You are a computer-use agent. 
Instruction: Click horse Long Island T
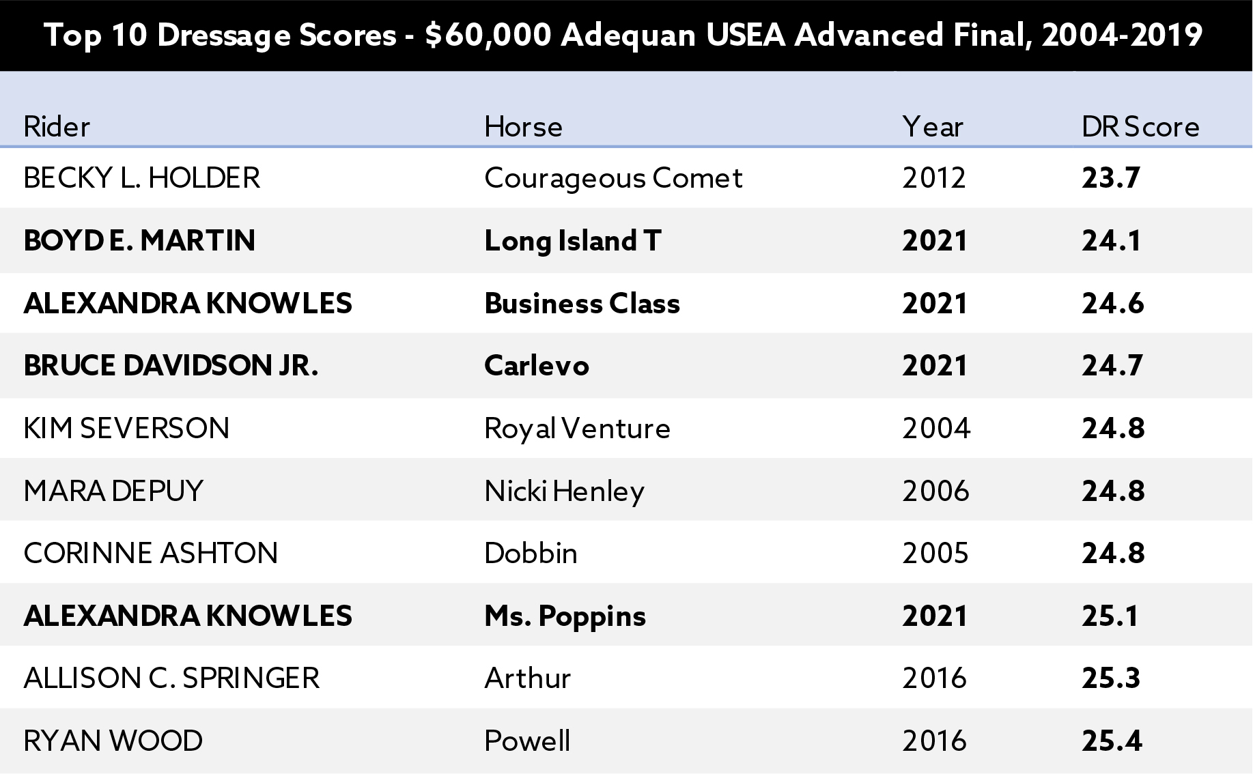[x=572, y=241]
